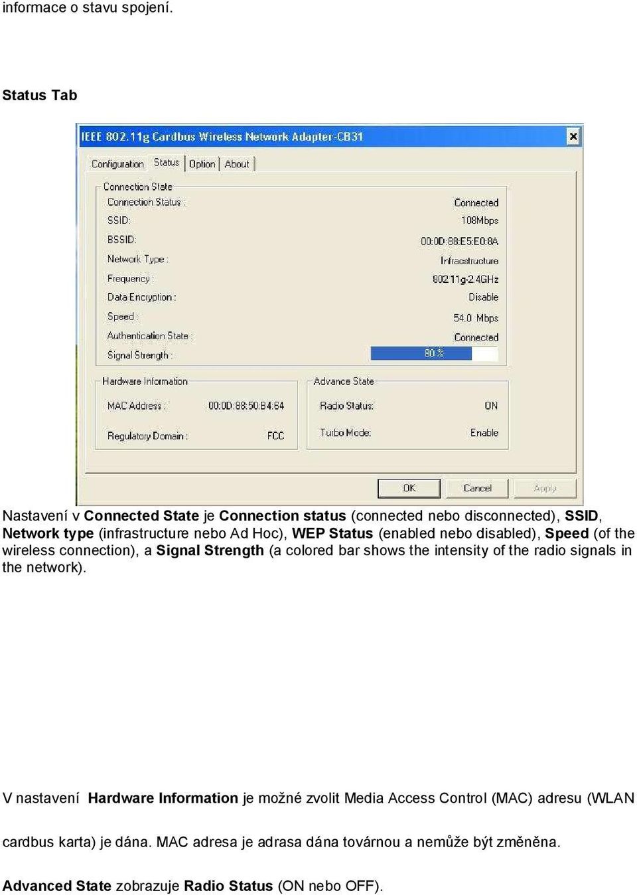Click the Radio Status value ON

(491, 406)
